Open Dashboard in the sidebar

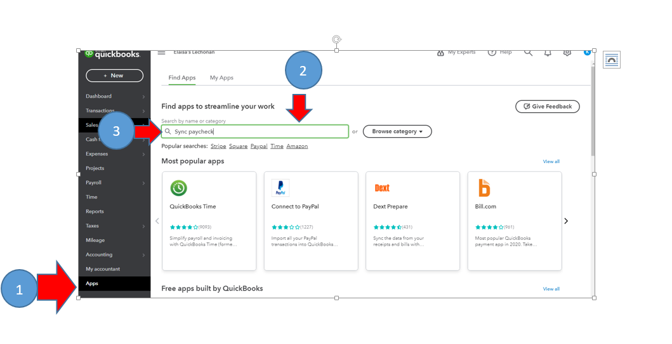pyautogui.click(x=98, y=96)
